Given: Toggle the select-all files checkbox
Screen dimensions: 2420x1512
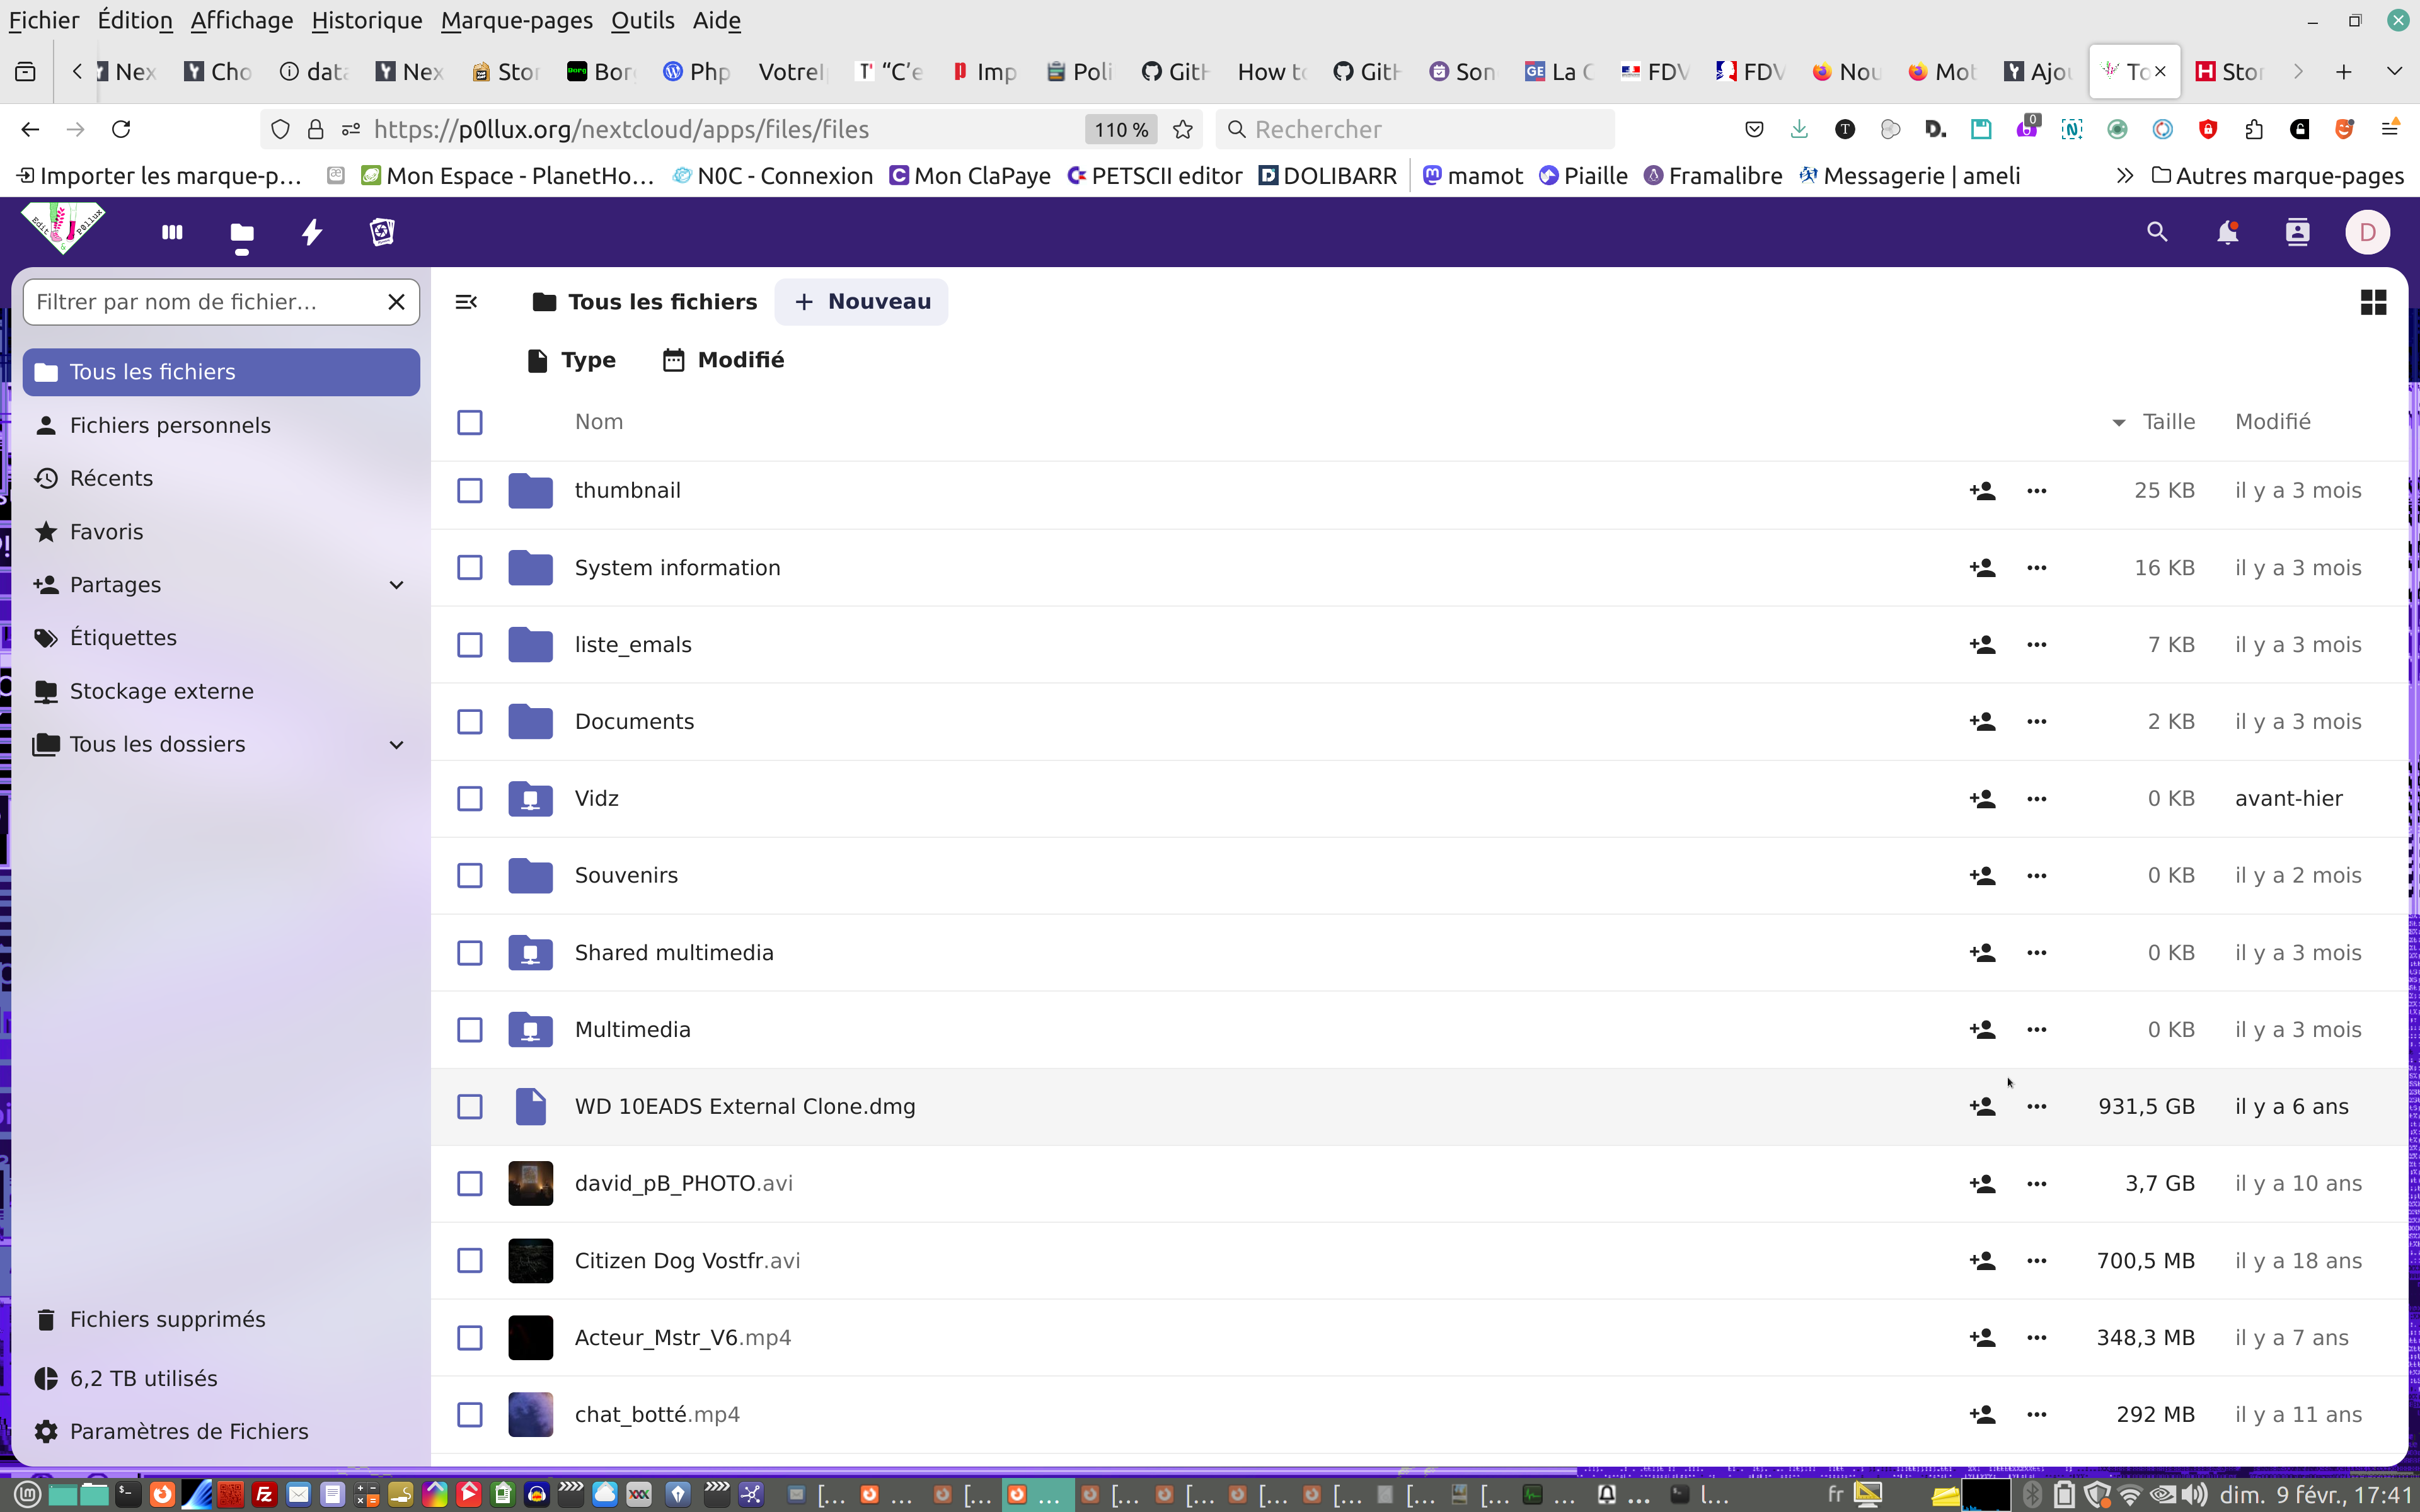Looking at the screenshot, I should click(x=470, y=422).
